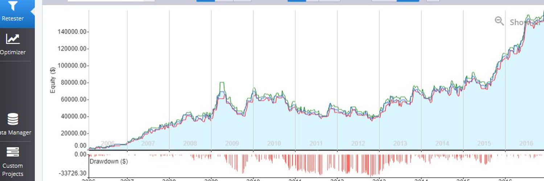Open the Custom Projects stacked-rows icon

coord(13,152)
